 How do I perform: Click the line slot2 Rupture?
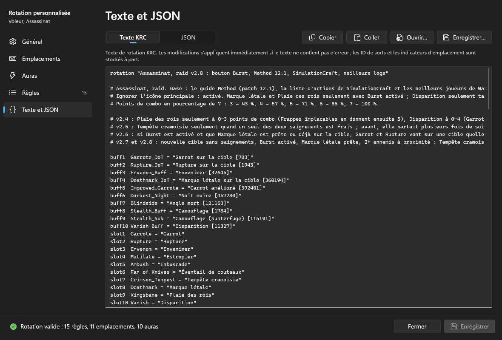click(148, 241)
